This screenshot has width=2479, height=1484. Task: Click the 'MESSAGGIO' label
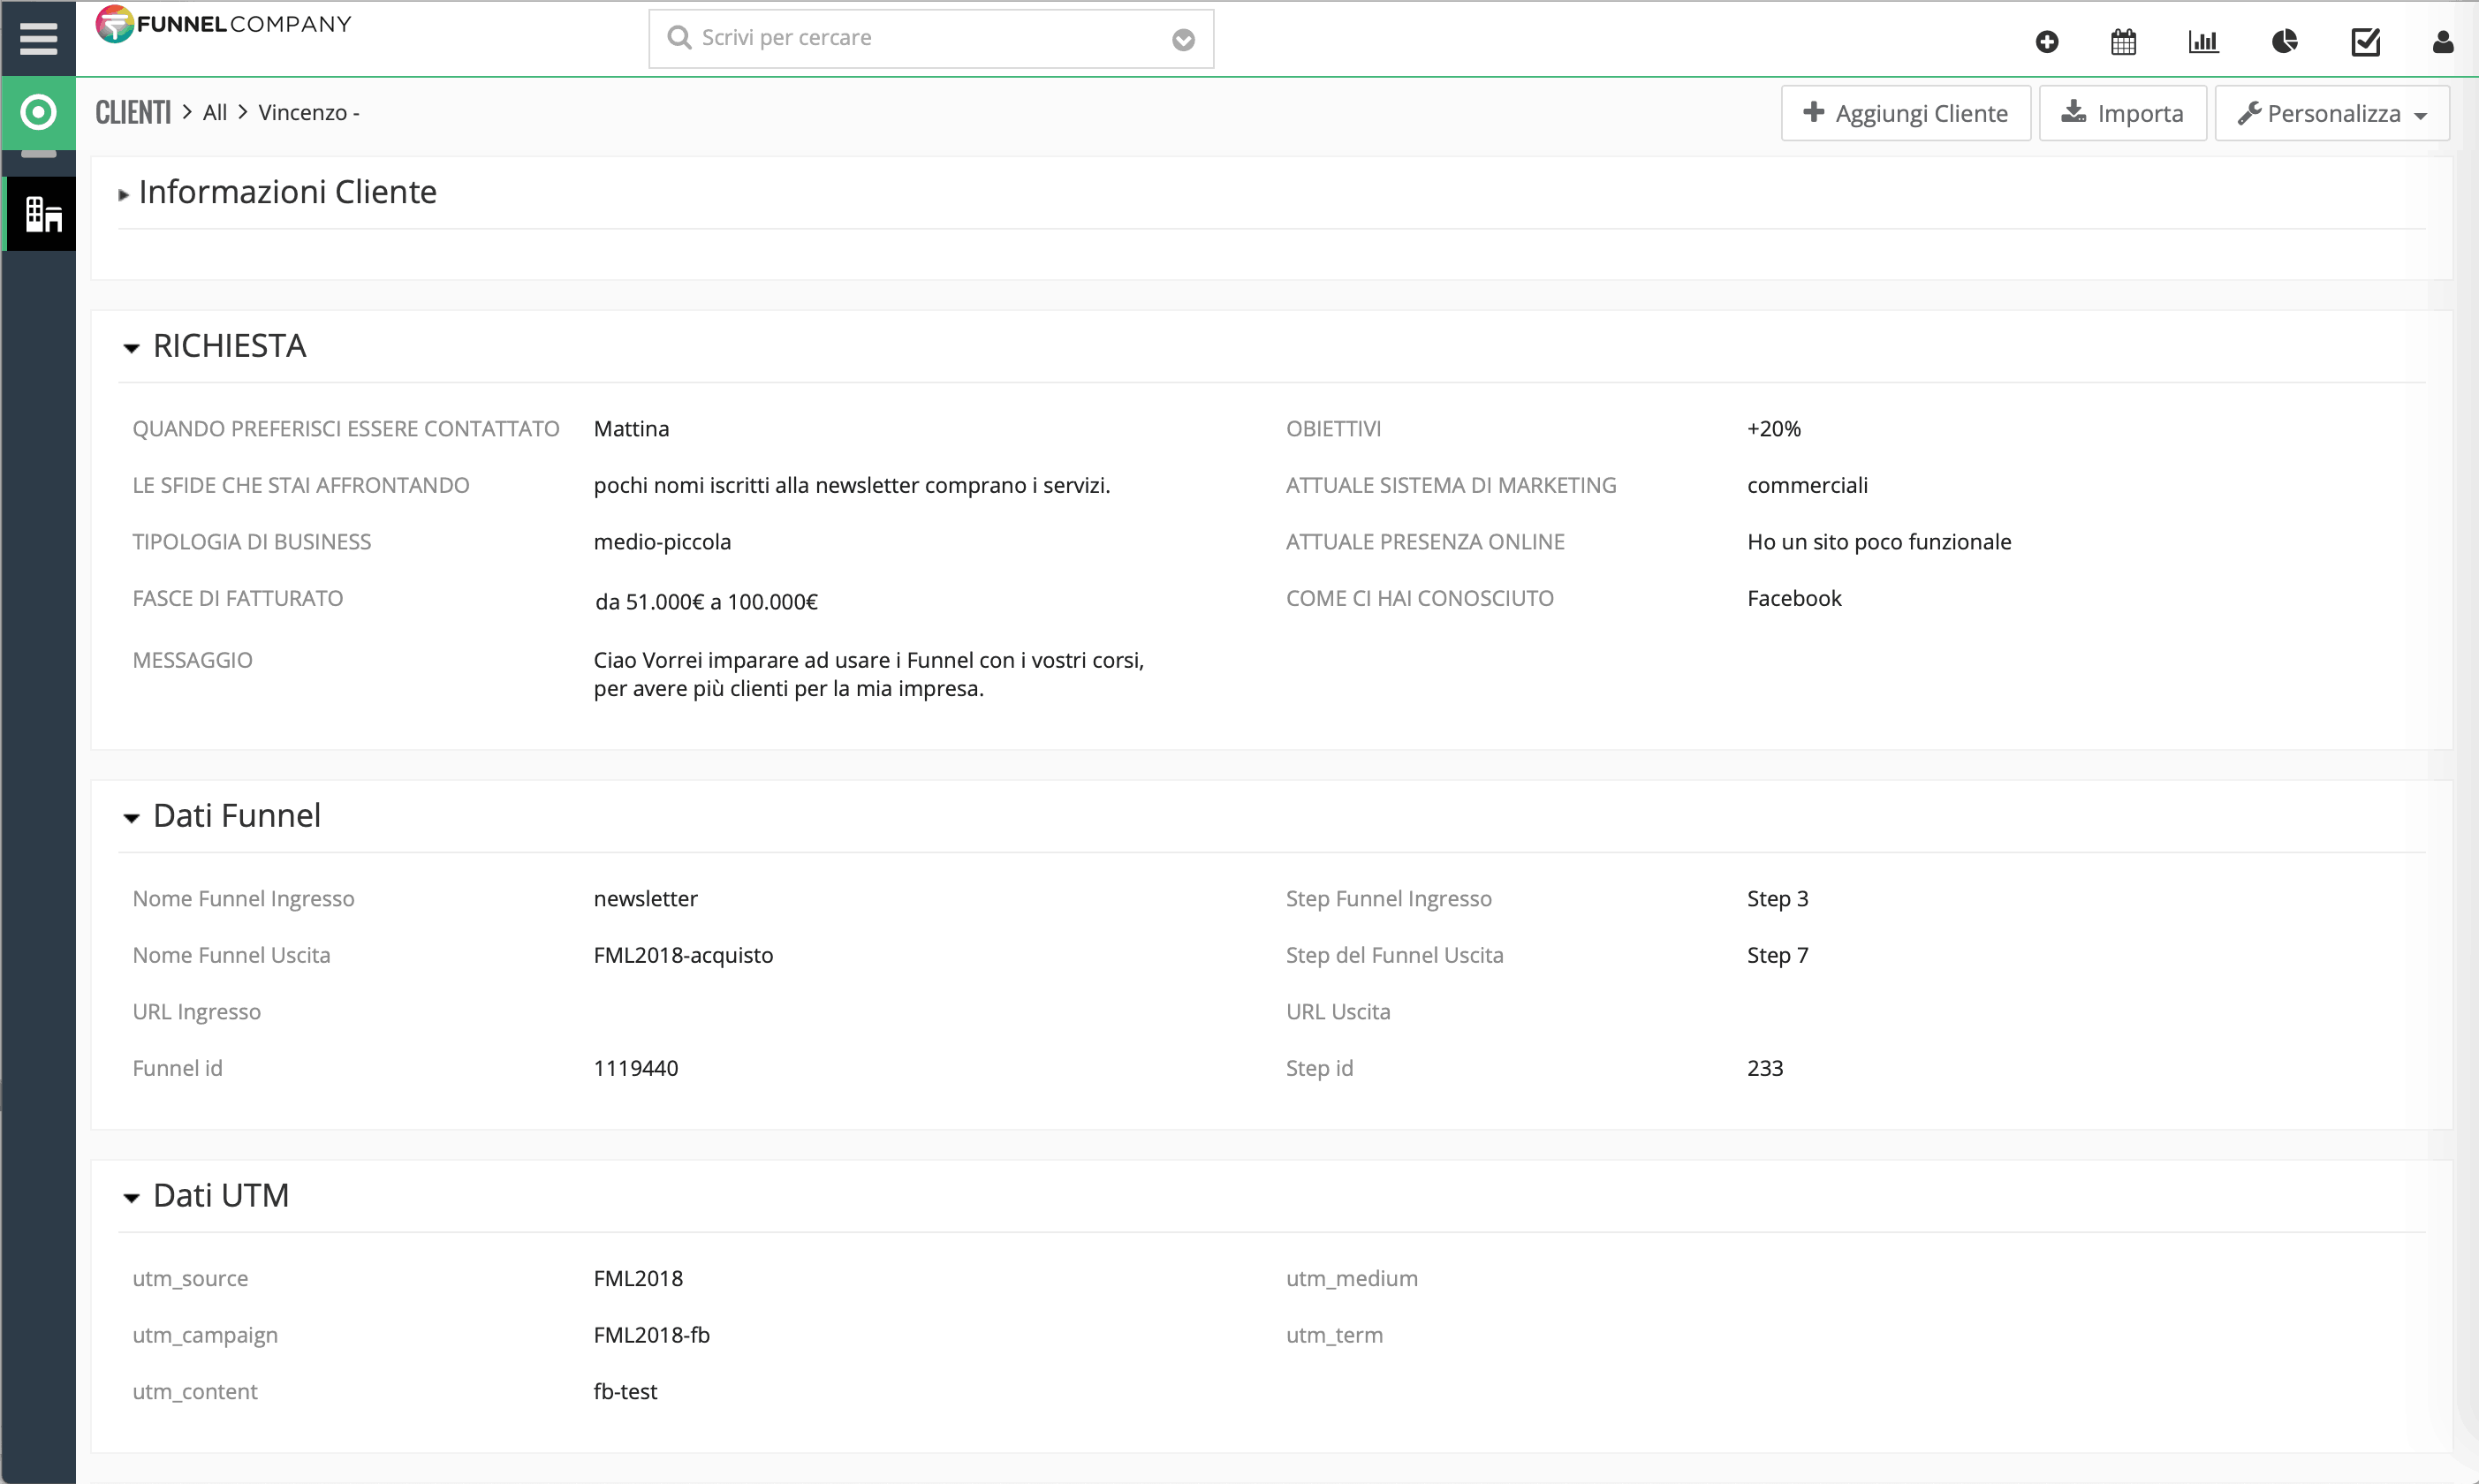193,660
